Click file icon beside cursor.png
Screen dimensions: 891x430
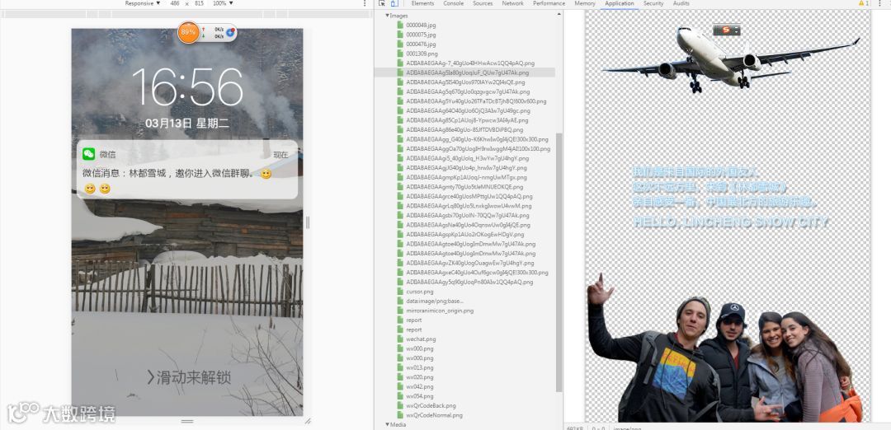click(400, 292)
